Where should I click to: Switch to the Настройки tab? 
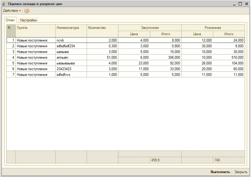point(28,20)
